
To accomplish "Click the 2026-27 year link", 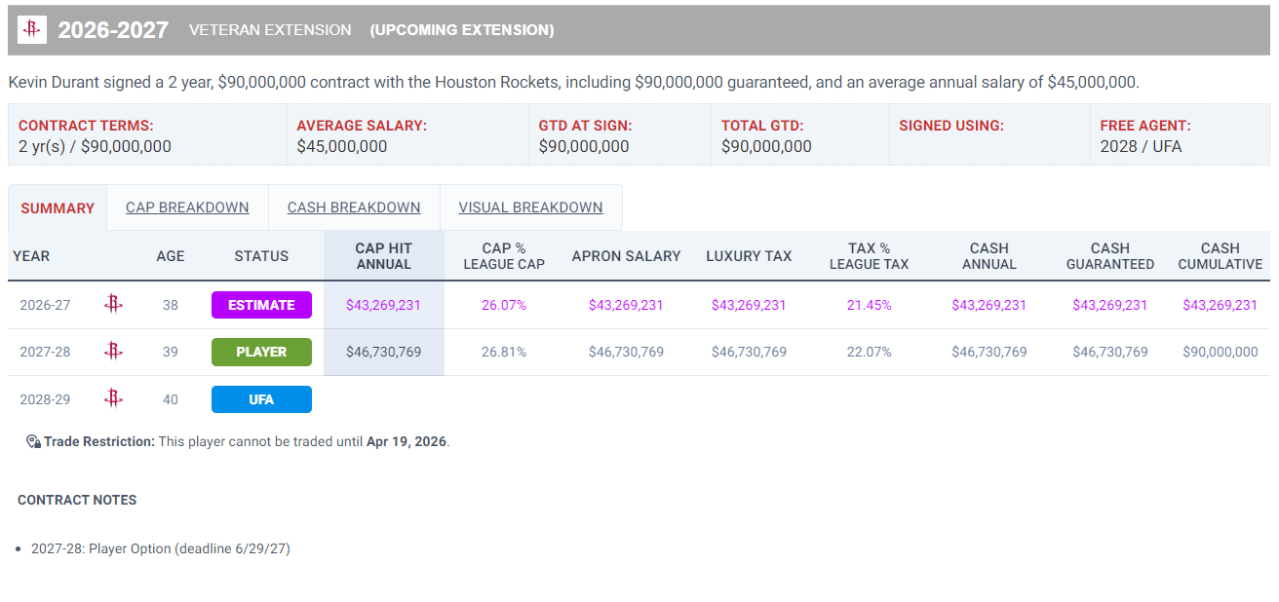I will pos(45,305).
